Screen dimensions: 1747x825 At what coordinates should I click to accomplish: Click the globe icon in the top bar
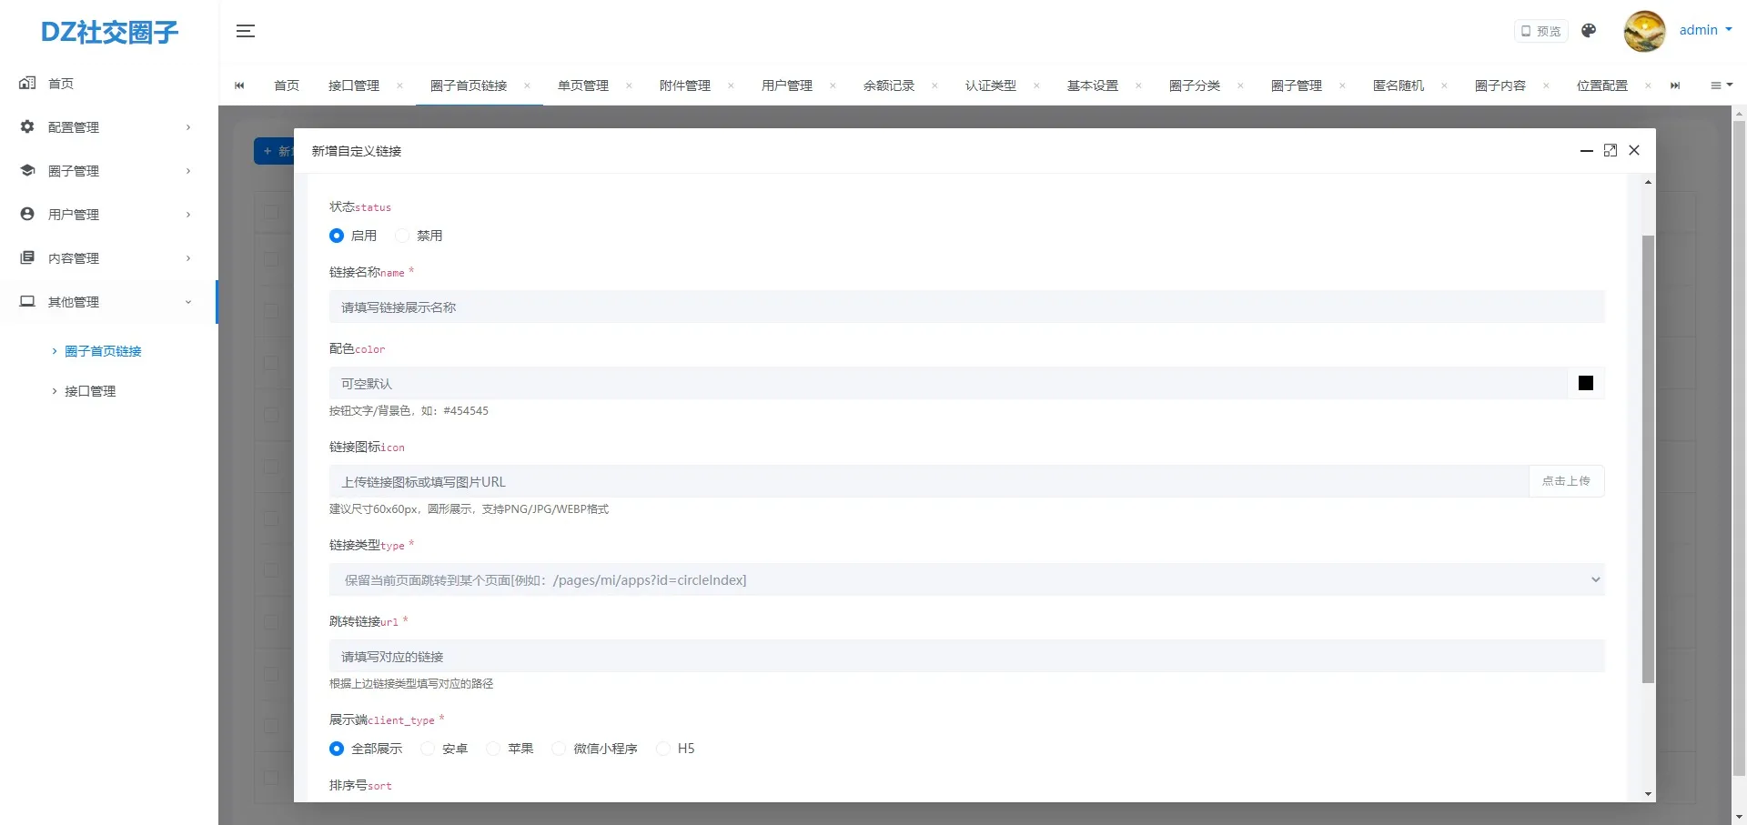click(x=1589, y=30)
